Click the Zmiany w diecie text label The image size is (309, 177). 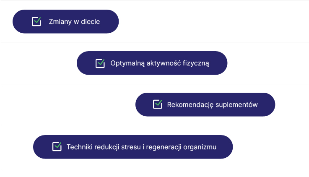tap(74, 21)
